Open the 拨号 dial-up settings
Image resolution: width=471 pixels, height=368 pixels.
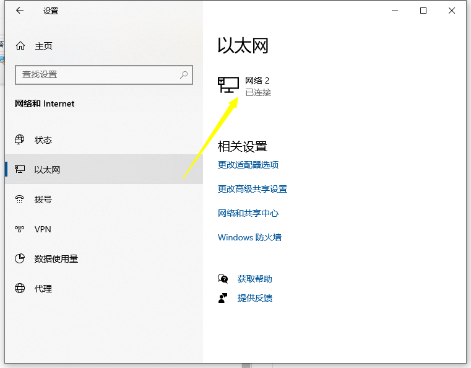click(43, 199)
